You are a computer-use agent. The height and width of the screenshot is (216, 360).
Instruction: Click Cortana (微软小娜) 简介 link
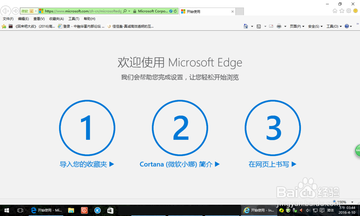[180, 164]
